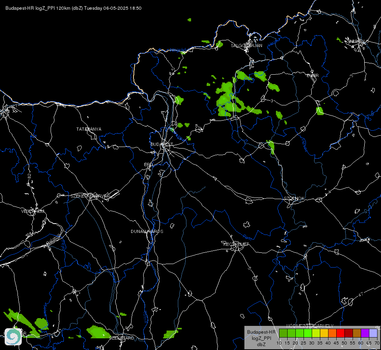Click the '40' value on the legend scale

click(x=328, y=343)
